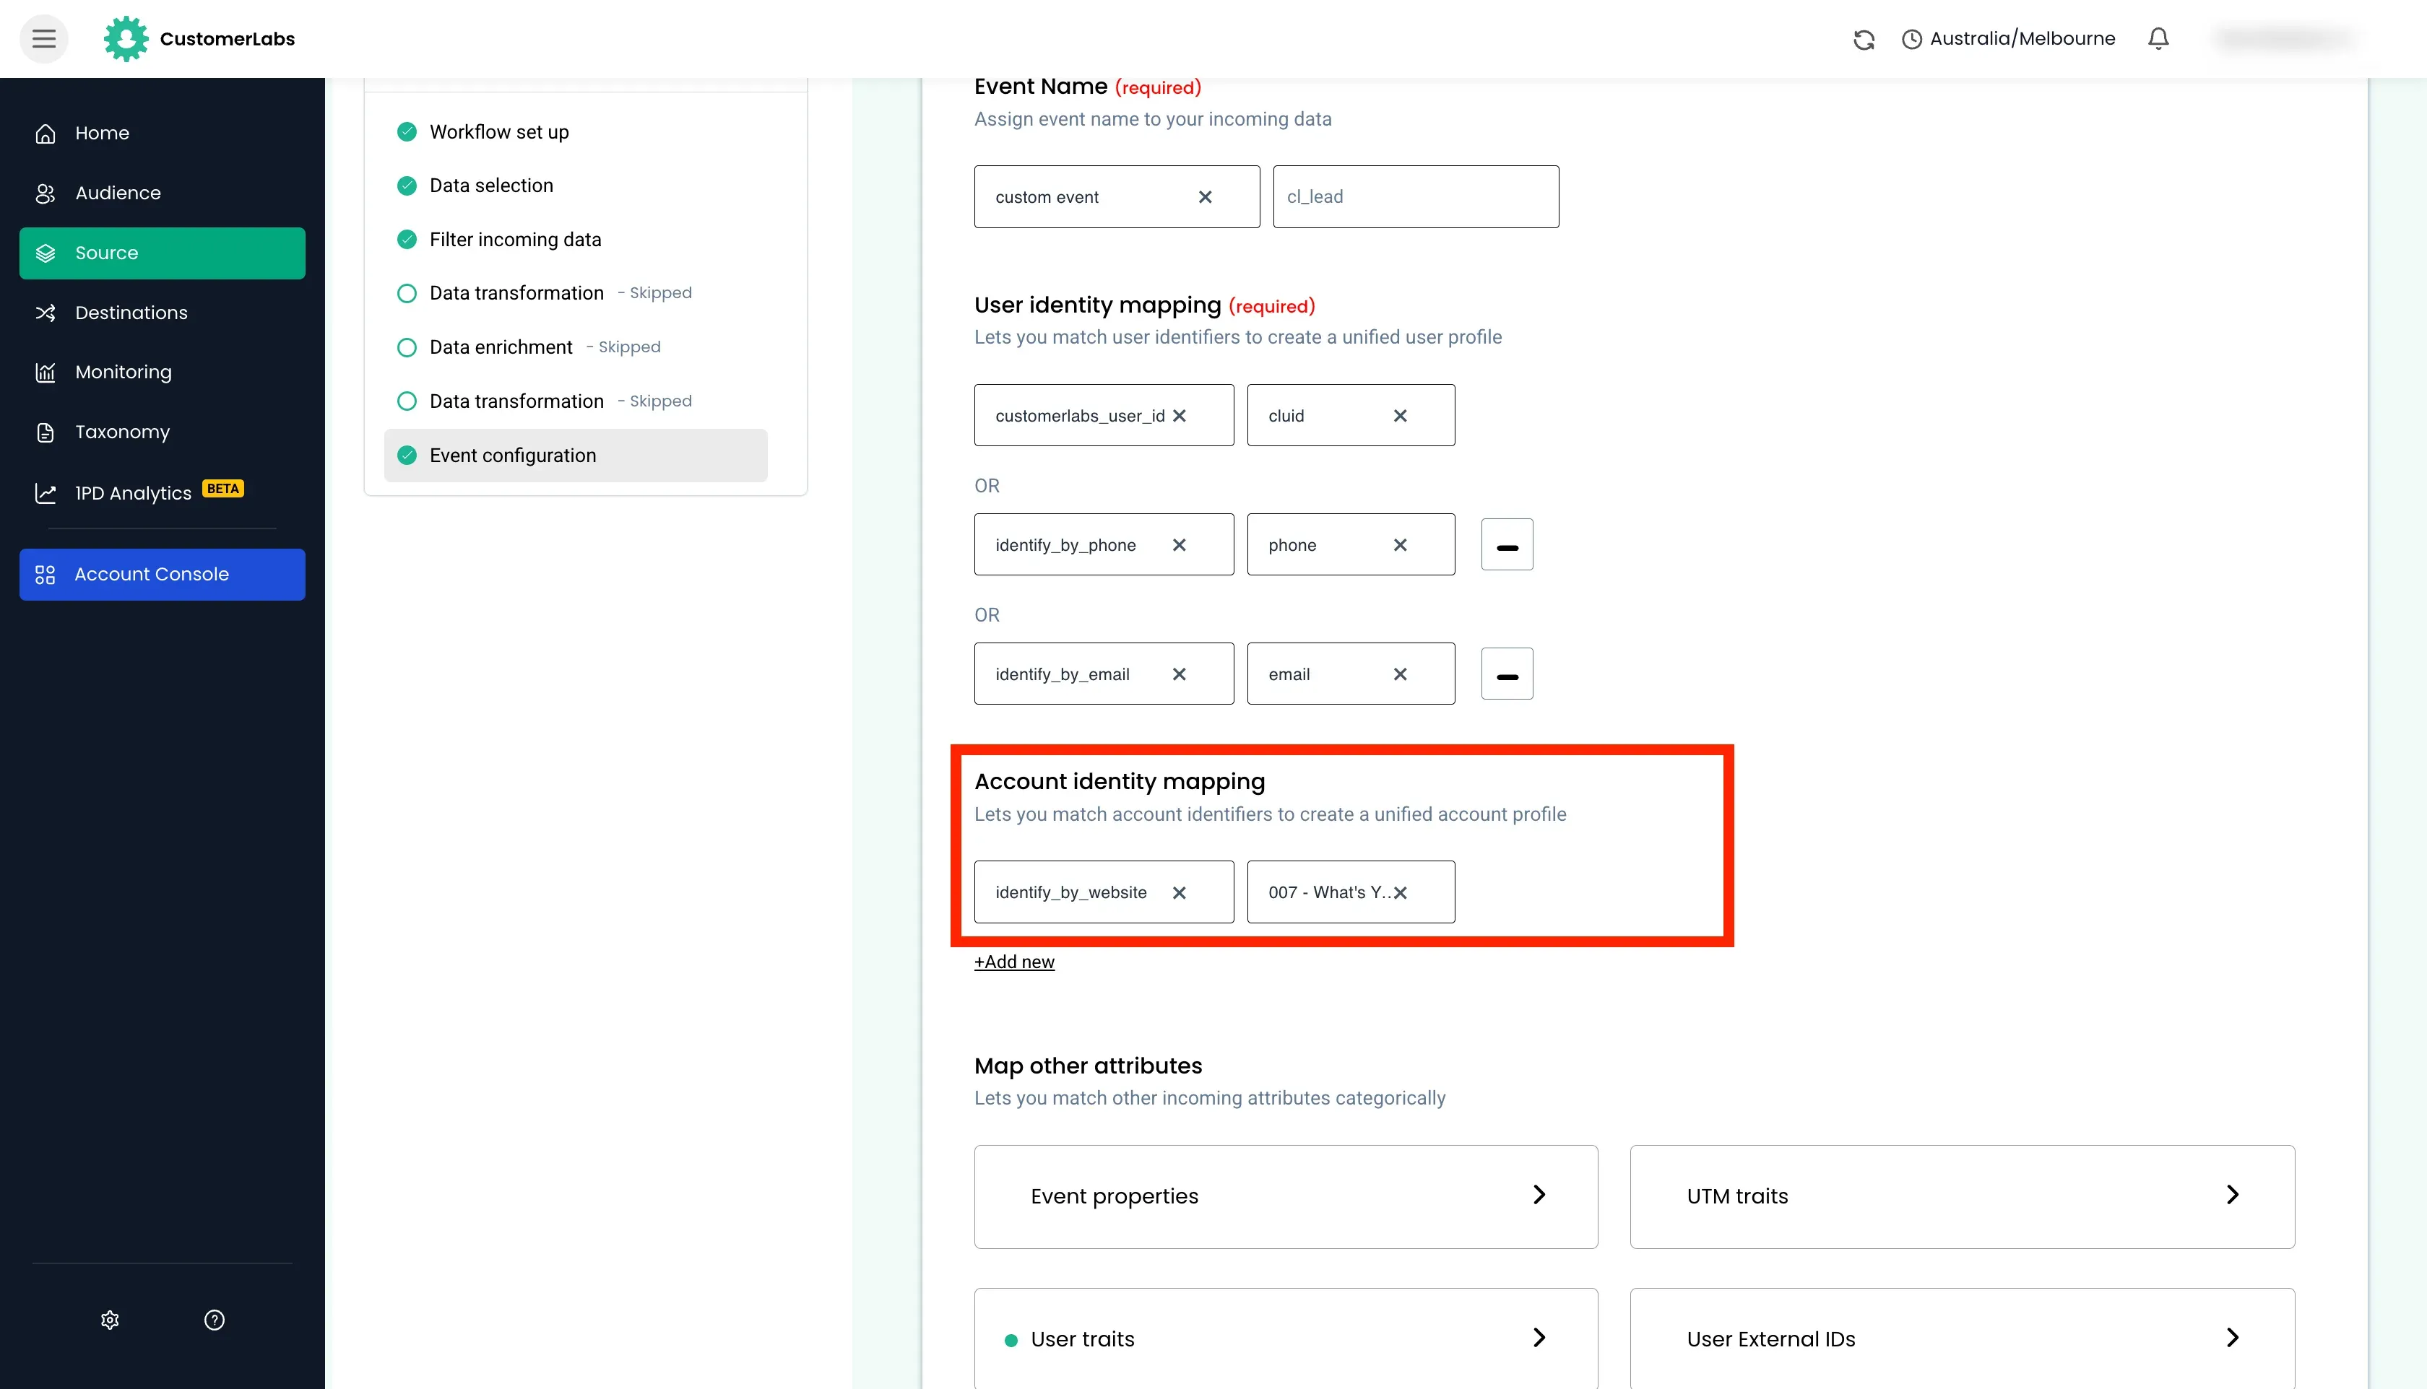This screenshot has height=1389, width=2427.
Task: Open Monitoring section
Action: point(163,372)
